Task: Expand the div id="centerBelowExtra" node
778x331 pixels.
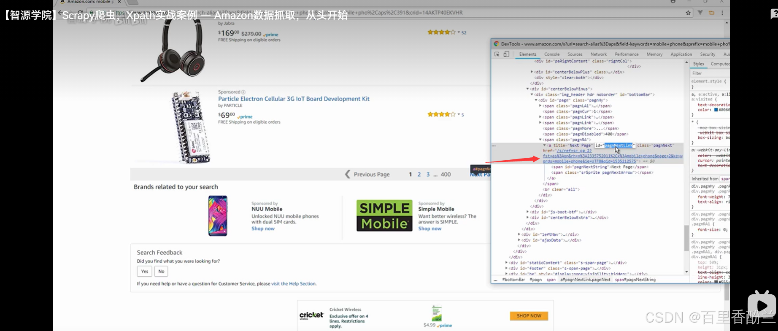Action: 527,218
